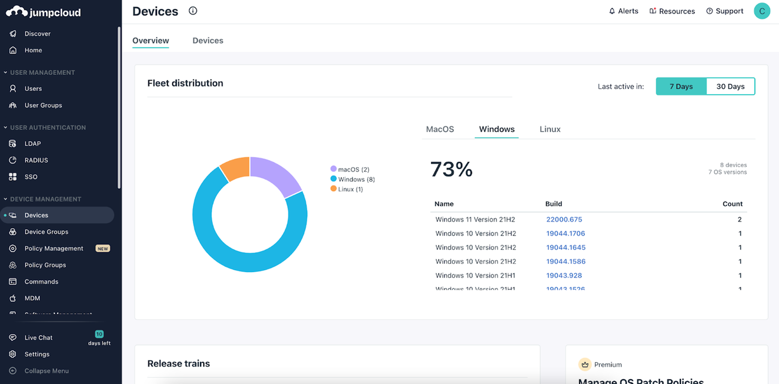The width and height of the screenshot is (779, 384).
Task: Click the macOS purple legend dot
Action: pyautogui.click(x=333, y=169)
